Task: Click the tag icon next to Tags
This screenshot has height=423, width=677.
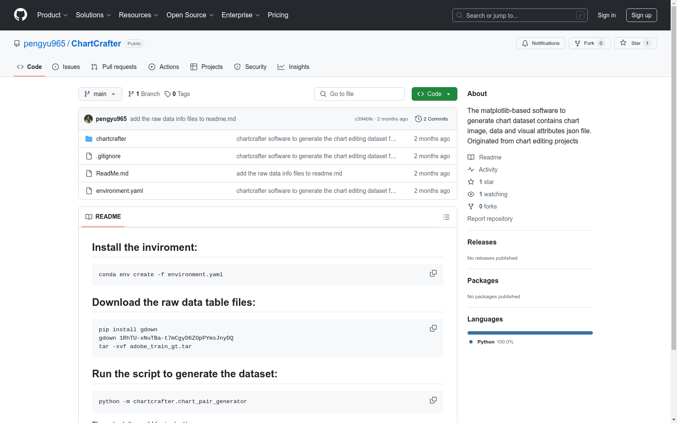Action: coord(168,94)
